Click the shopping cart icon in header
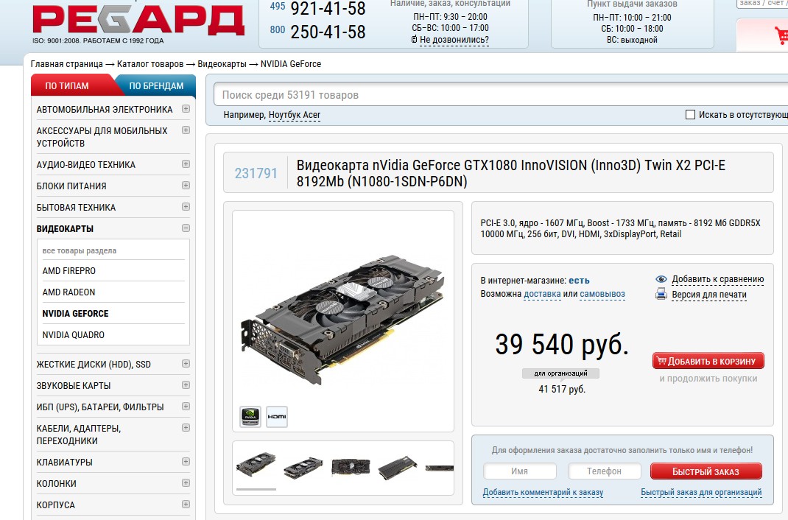This screenshot has height=520, width=788. pyautogui.click(x=779, y=35)
